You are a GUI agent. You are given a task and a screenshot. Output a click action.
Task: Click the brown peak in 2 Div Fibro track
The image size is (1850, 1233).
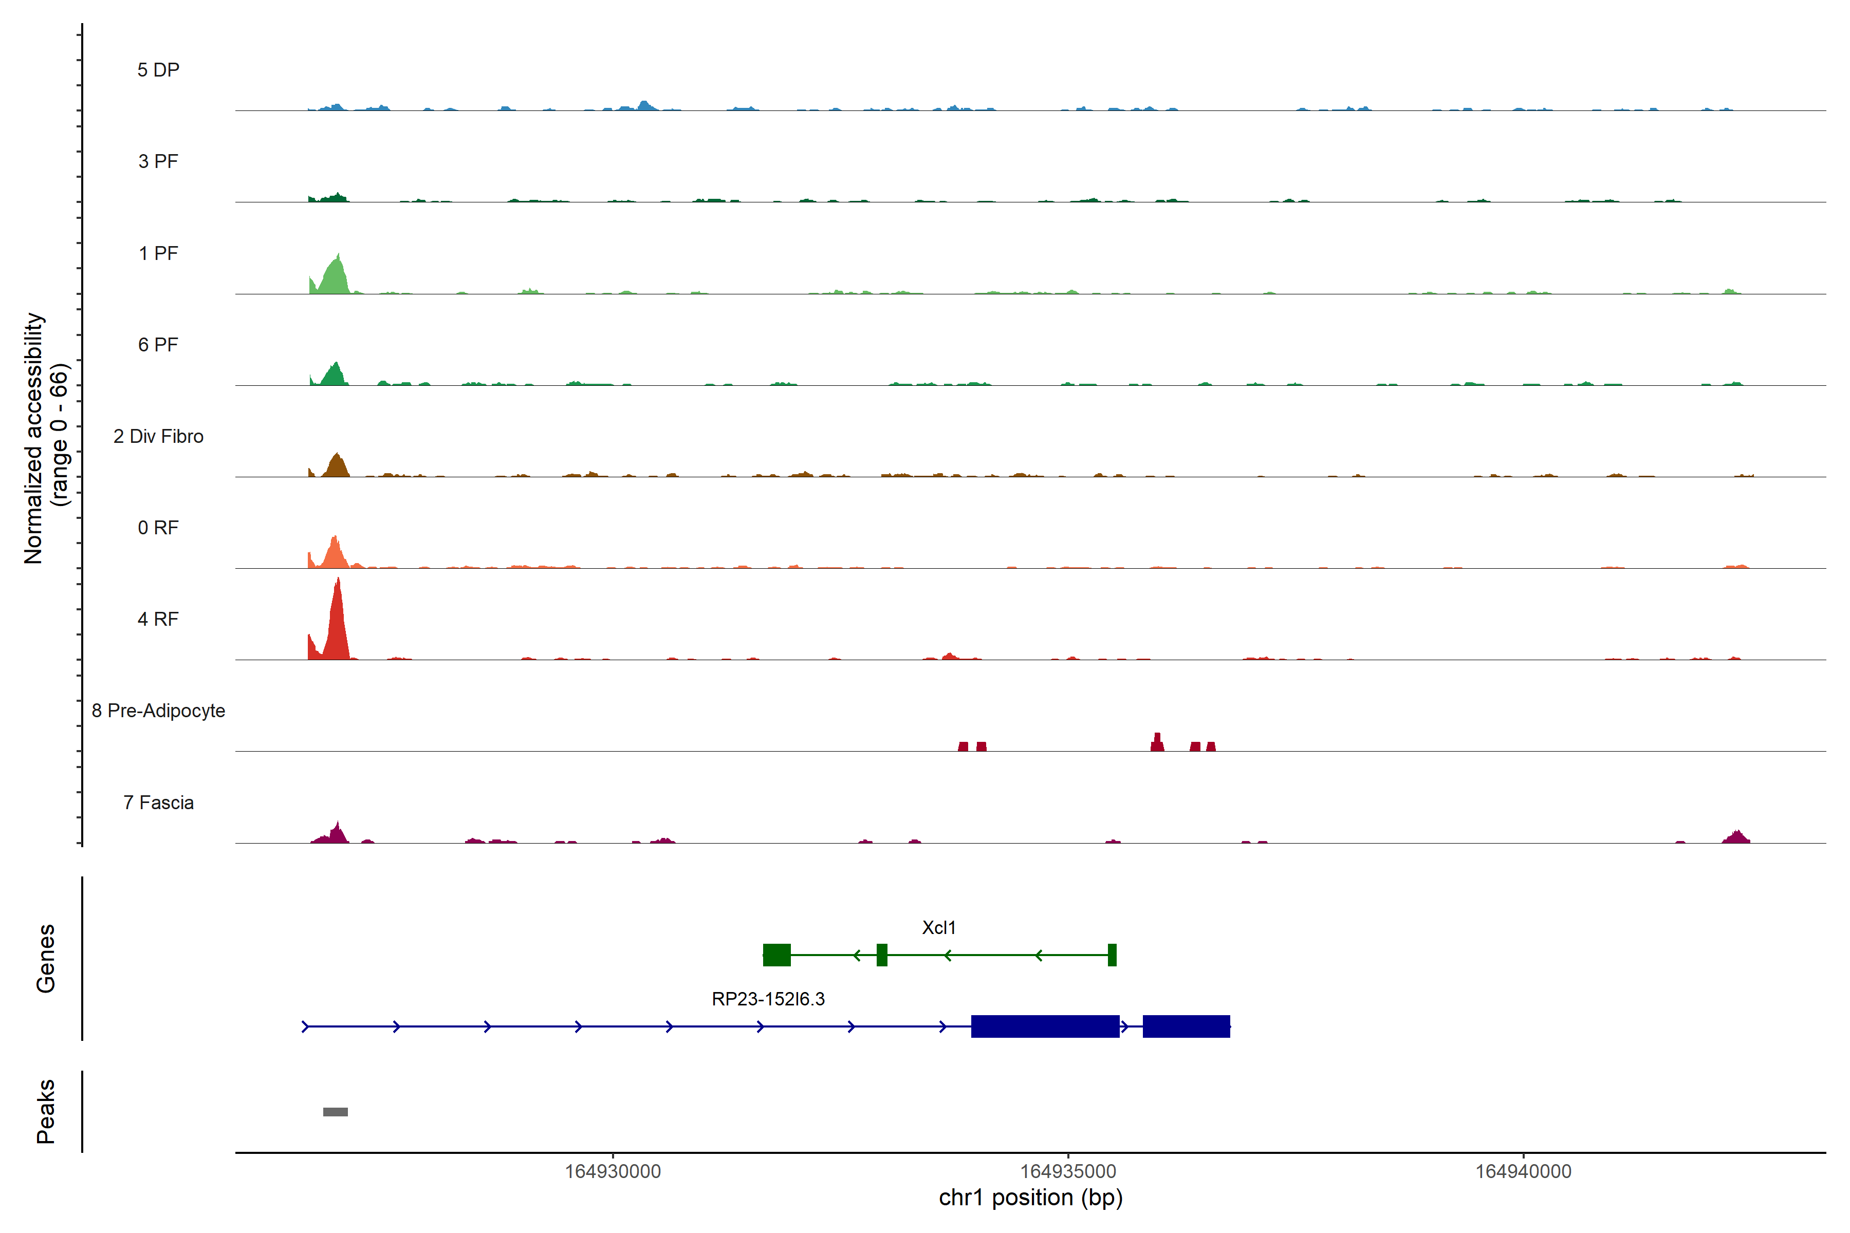[337, 466]
